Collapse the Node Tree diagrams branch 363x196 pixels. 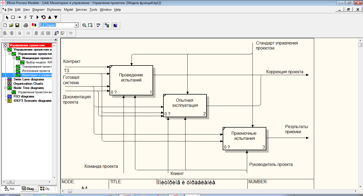6,88
